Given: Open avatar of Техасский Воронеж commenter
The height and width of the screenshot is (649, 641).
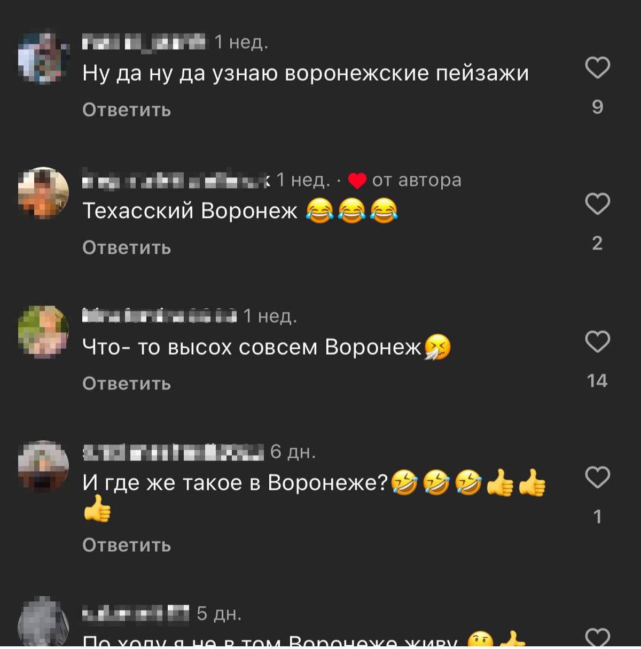Looking at the screenshot, I should tap(43, 193).
